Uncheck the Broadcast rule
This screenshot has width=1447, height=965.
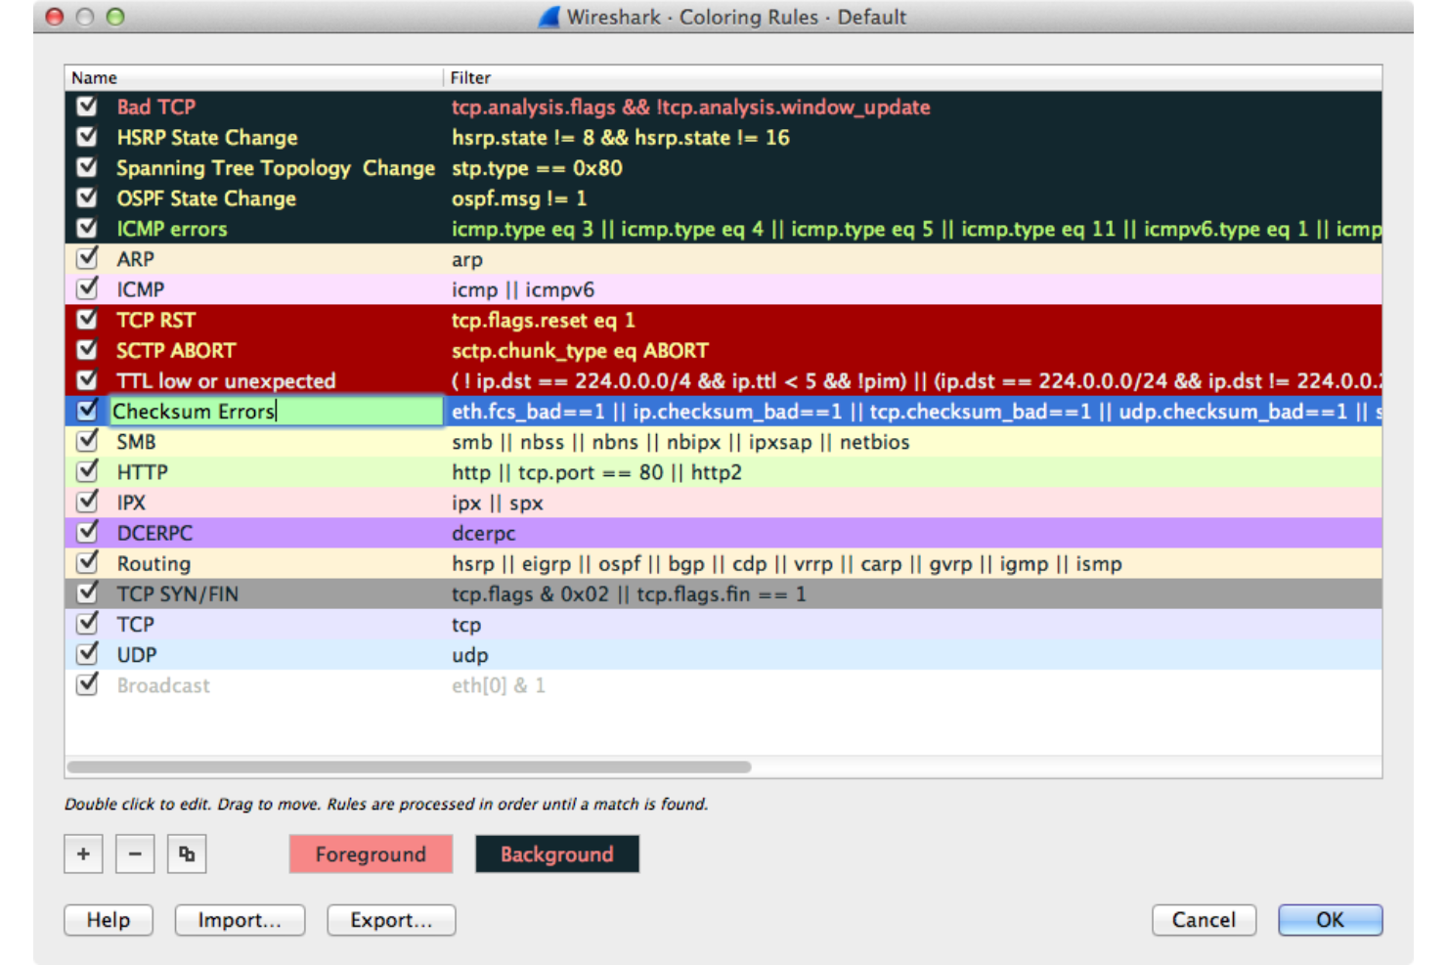pyautogui.click(x=86, y=684)
